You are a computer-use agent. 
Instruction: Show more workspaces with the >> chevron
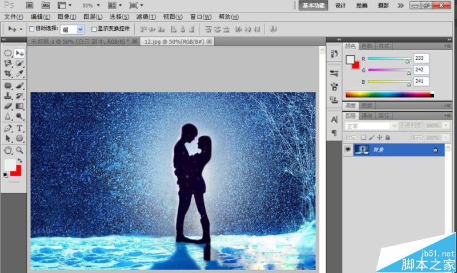pyautogui.click(x=401, y=5)
